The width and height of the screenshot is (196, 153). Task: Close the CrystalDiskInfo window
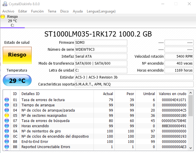click(x=189, y=4)
